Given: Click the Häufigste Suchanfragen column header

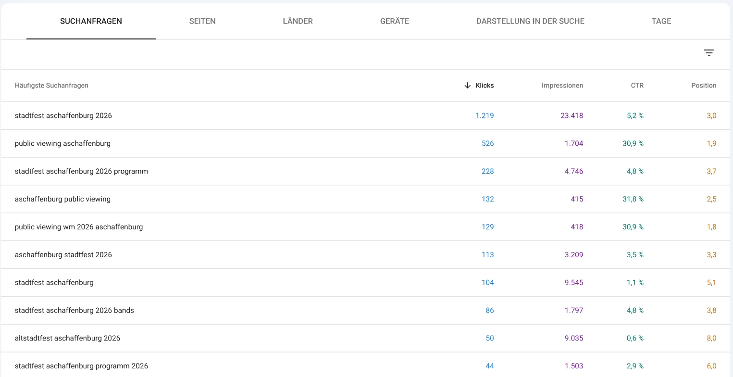Looking at the screenshot, I should [x=51, y=86].
